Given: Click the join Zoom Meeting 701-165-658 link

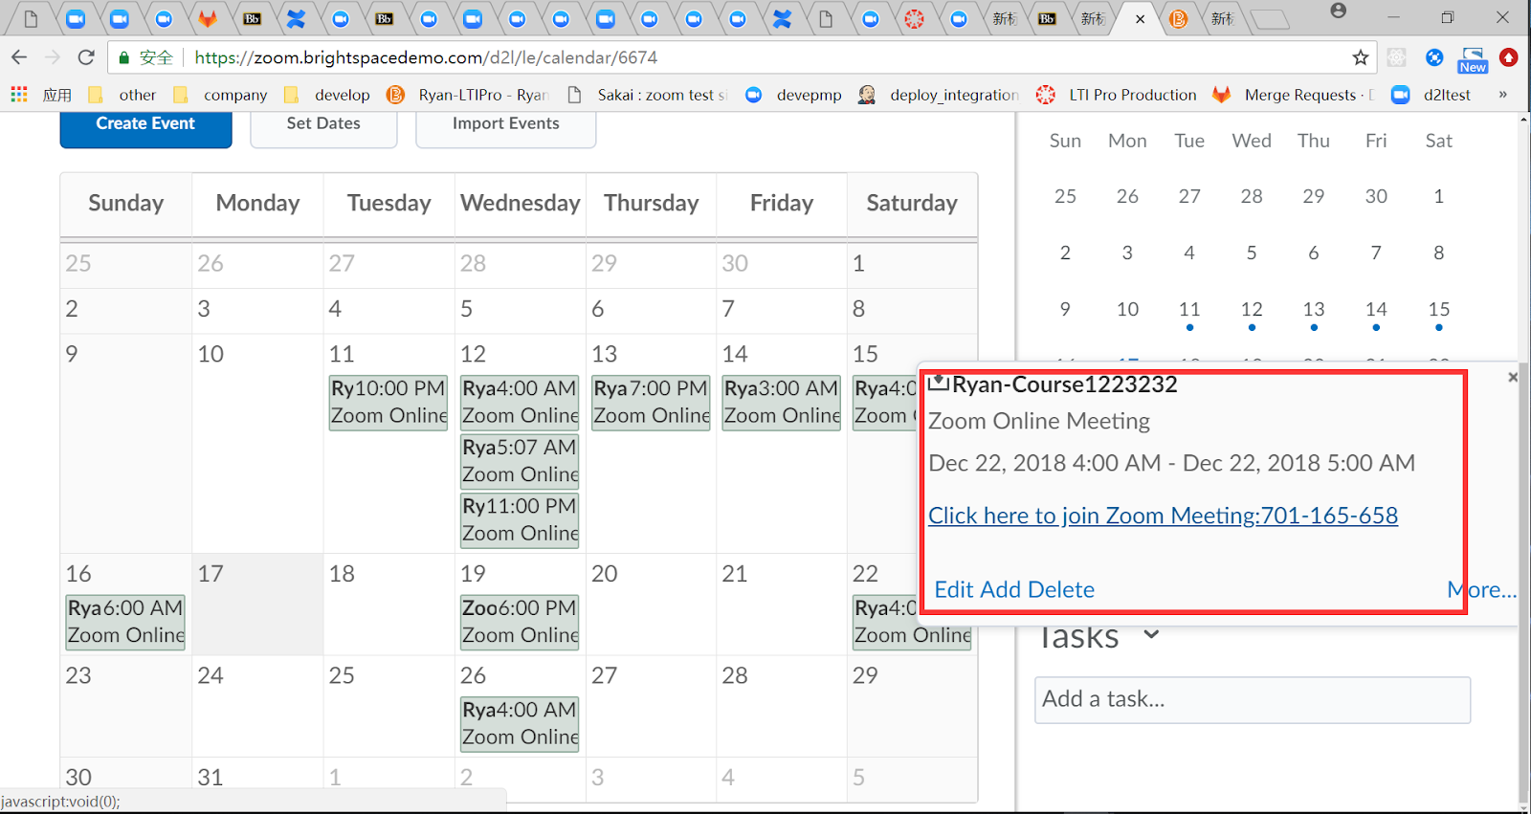Looking at the screenshot, I should 1163,516.
